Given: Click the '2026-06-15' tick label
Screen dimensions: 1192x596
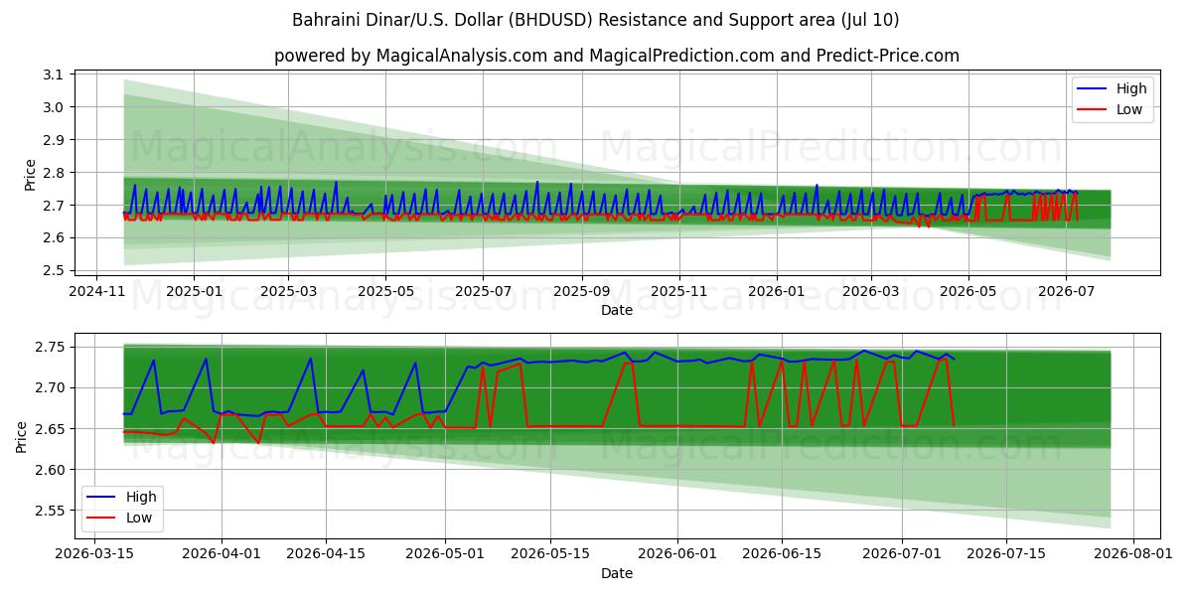Looking at the screenshot, I should coord(781,554).
